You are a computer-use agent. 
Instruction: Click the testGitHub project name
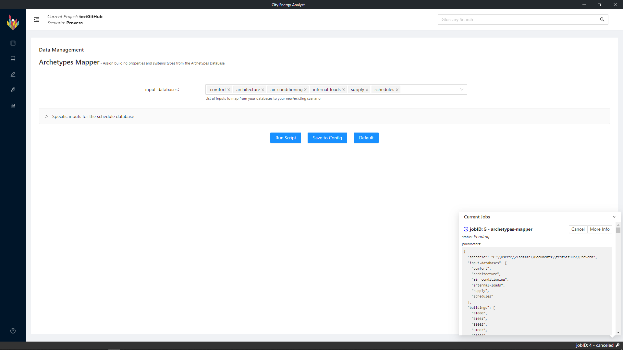click(x=91, y=17)
